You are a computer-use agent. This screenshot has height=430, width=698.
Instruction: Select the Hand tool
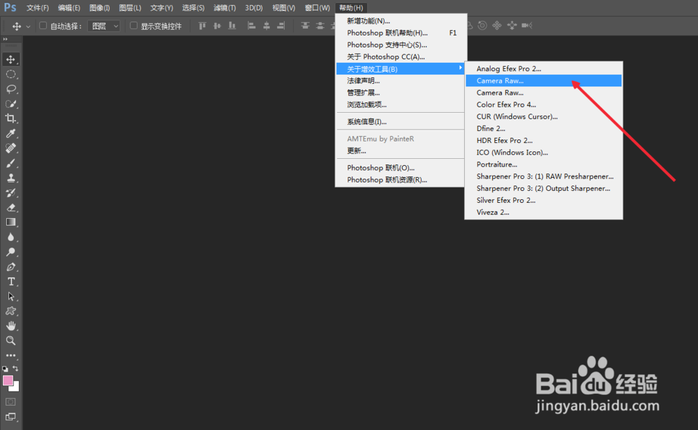[x=10, y=326]
